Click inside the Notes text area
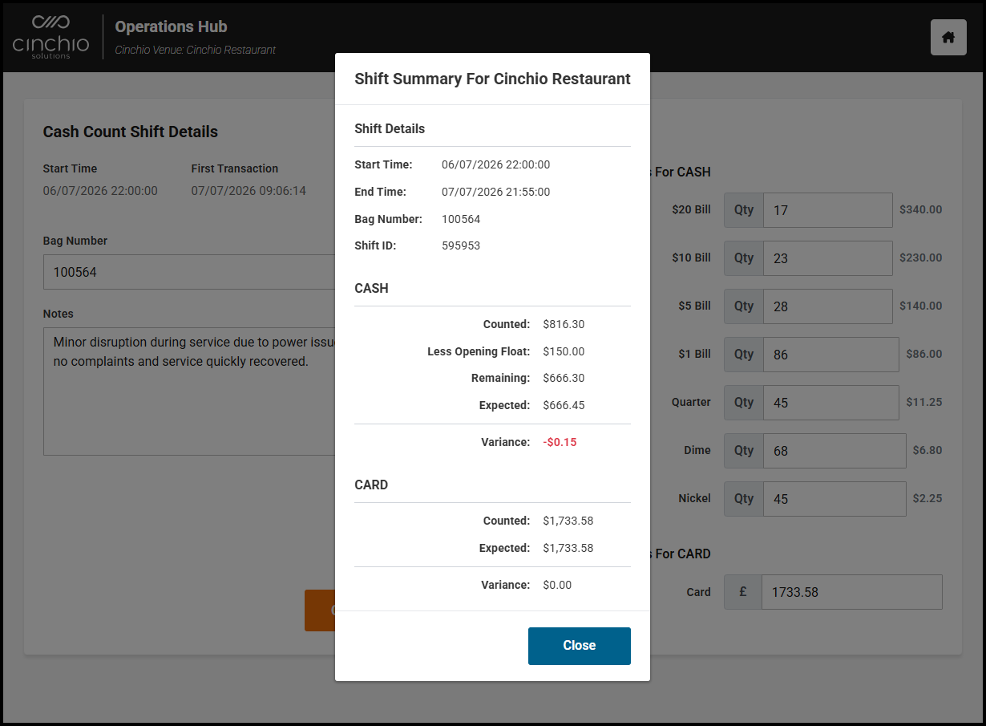The width and height of the screenshot is (986, 726). click(189, 391)
